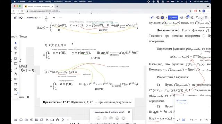Viewport: 222px width, 124px height.
Task: Rate drawing with the second sad face emoji
Action: (x=105, y=118)
